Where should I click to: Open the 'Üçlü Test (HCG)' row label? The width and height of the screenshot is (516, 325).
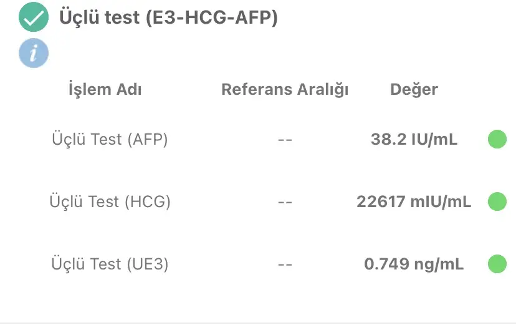pos(110,201)
